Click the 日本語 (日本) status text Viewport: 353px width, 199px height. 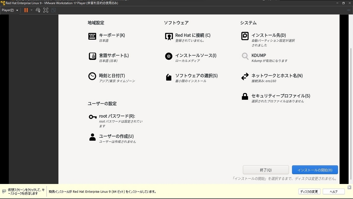point(108,61)
